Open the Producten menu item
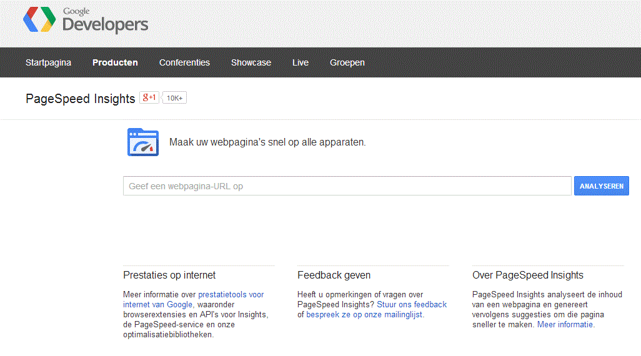This screenshot has height=356, width=641. pyautogui.click(x=115, y=62)
